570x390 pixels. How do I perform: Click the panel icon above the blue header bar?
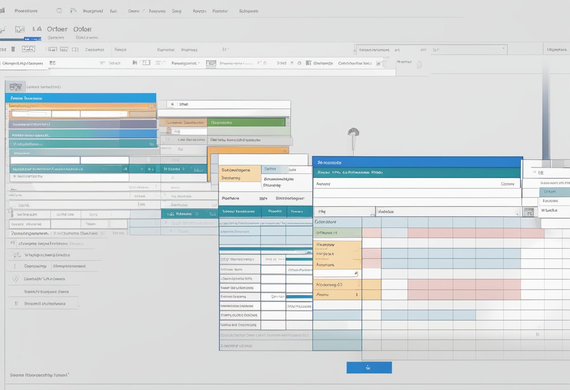15,87
